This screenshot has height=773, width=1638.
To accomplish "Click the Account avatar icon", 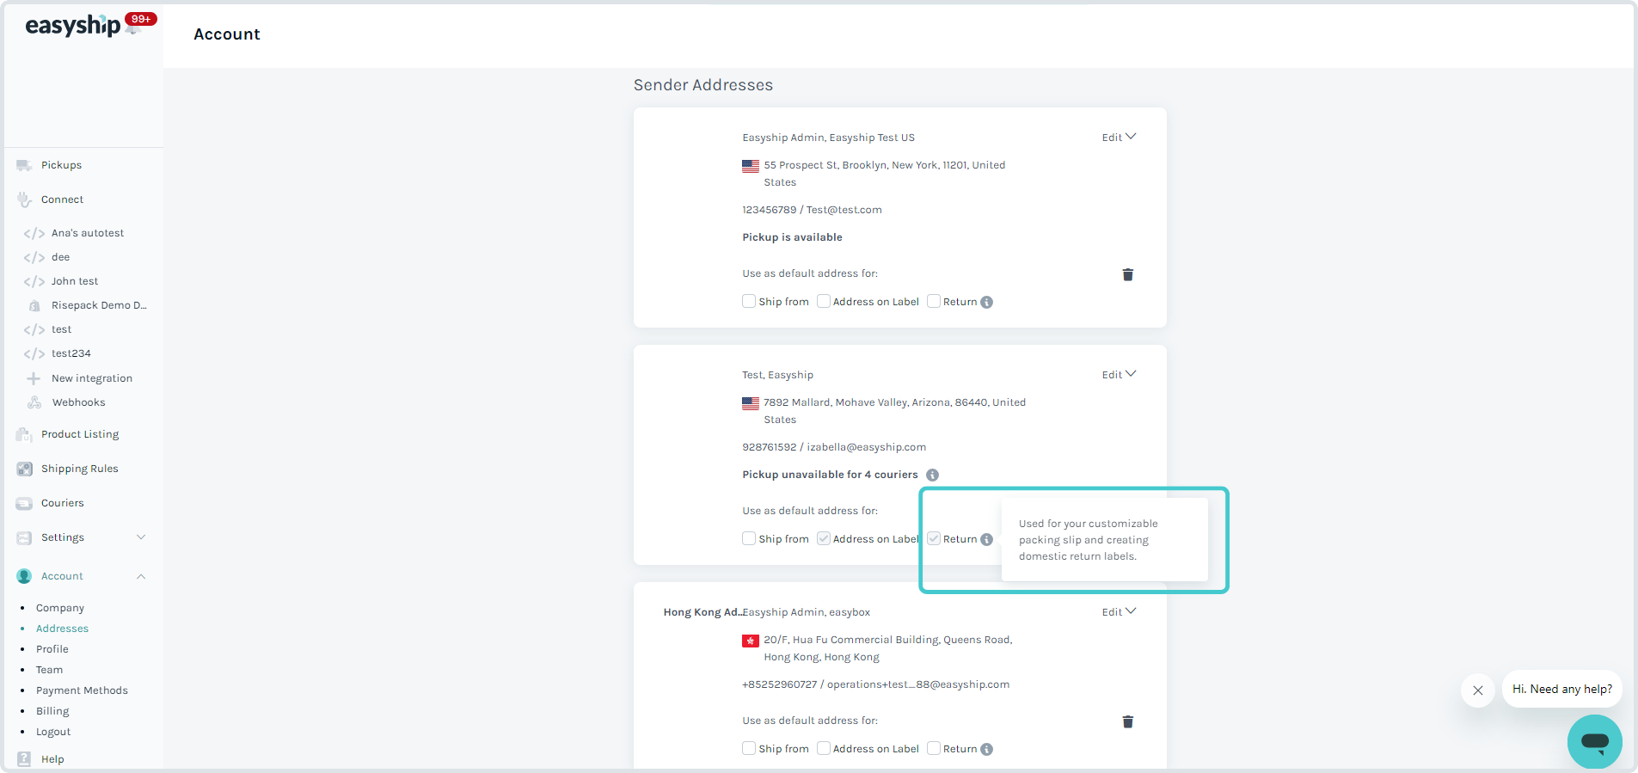I will point(24,576).
